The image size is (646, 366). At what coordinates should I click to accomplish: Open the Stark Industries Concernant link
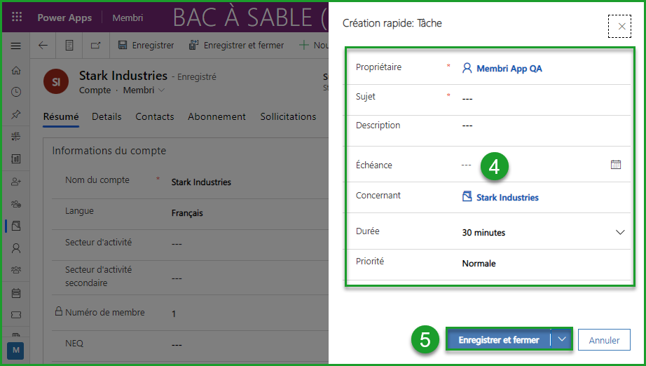[x=507, y=198]
